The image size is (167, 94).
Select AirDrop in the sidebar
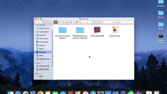point(43,25)
